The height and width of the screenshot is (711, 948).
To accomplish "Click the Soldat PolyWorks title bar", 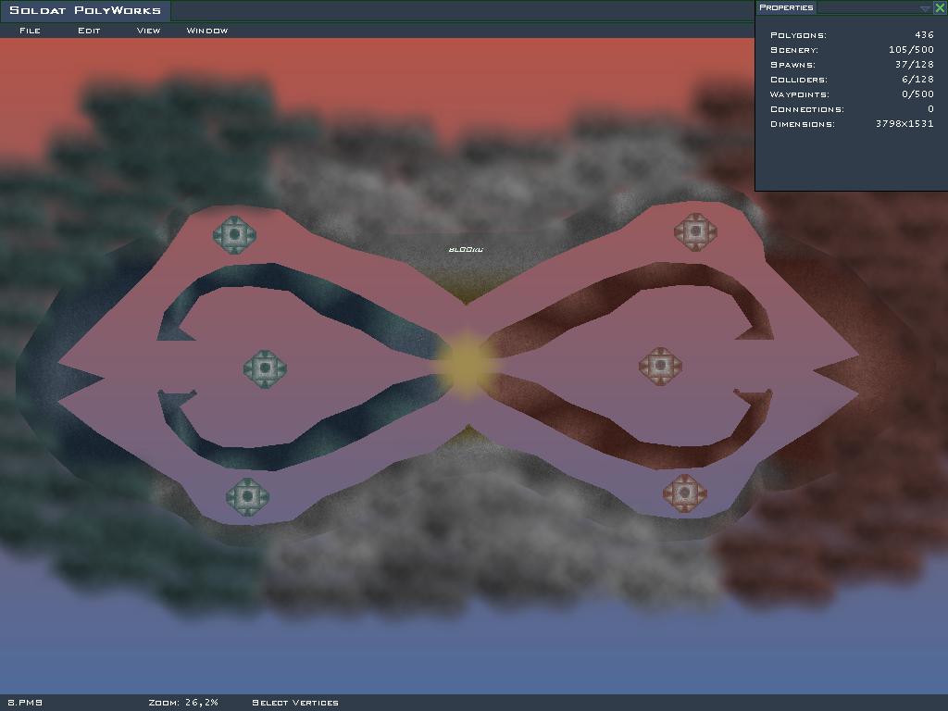I will 85,11.
